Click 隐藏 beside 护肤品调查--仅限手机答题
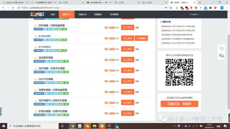The height and width of the screenshot is (129, 230). pyautogui.click(x=137, y=114)
